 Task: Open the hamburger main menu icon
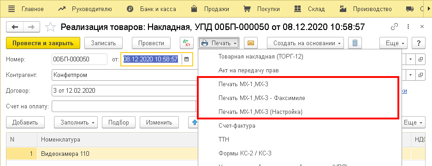(12, 9)
